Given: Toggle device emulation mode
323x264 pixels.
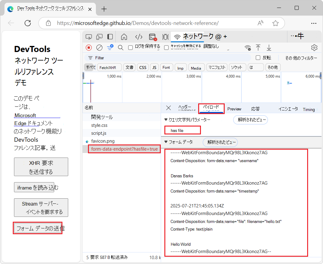Looking at the screenshot, I should 99,36.
